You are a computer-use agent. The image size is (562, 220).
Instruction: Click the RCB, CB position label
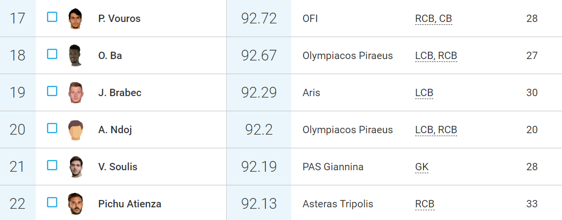[x=433, y=19]
